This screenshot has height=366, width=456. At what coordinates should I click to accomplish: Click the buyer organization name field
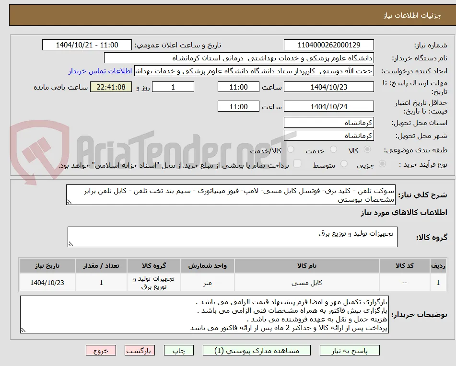pyautogui.click(x=239, y=58)
